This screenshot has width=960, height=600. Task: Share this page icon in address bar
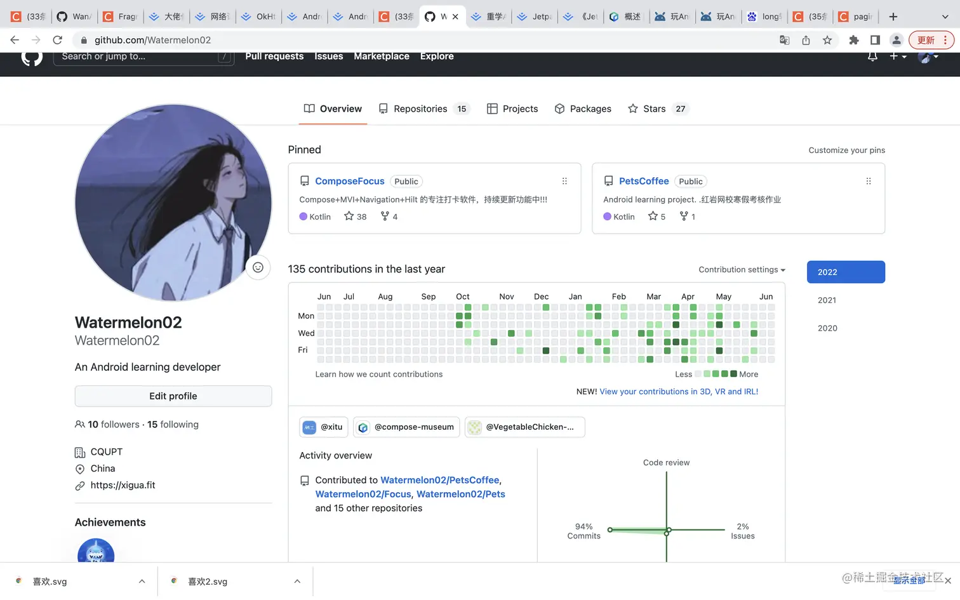coord(806,40)
